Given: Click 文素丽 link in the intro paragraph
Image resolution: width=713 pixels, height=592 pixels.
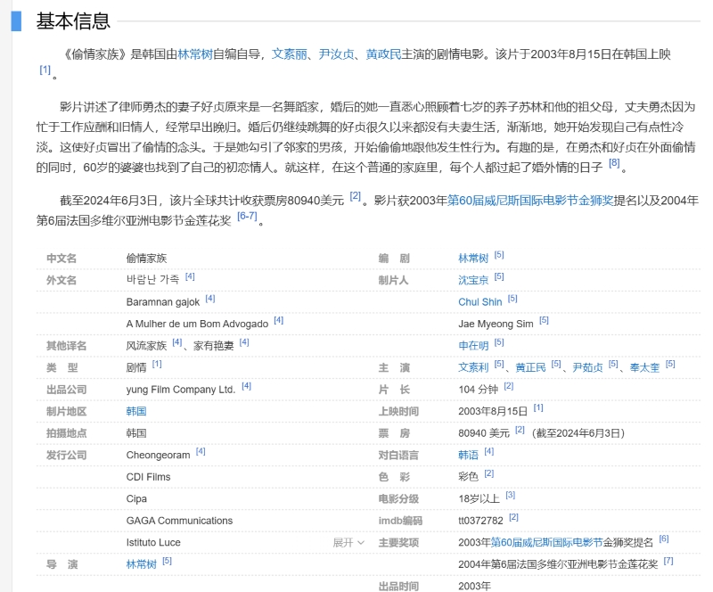Looking at the screenshot, I should tap(289, 54).
